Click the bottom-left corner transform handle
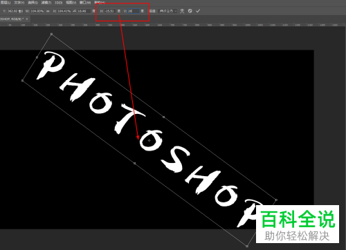Image resolution: width=346 pixels, height=250 pixels. pyautogui.click(x=22, y=81)
